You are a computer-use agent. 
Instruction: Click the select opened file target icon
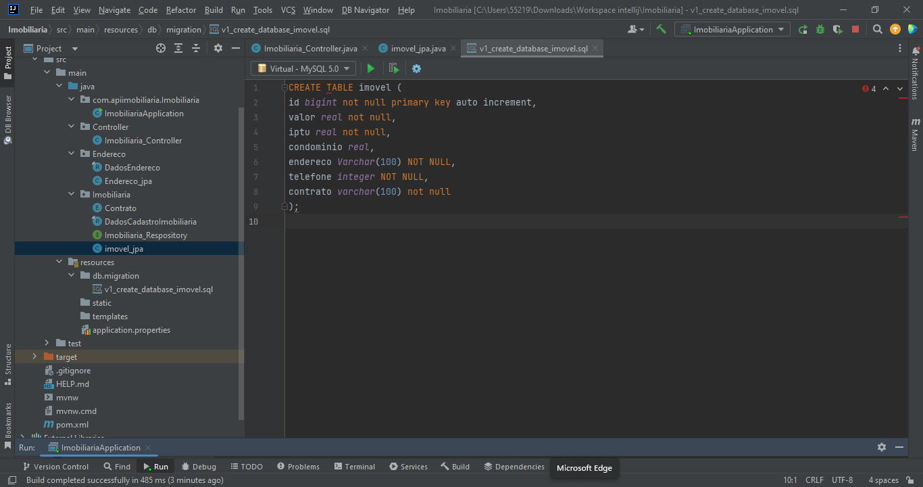pyautogui.click(x=161, y=48)
